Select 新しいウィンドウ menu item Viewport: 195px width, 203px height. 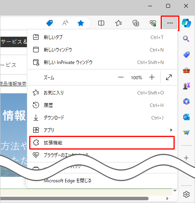102,50
